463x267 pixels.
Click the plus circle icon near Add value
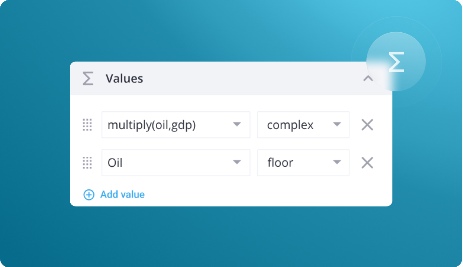point(89,195)
